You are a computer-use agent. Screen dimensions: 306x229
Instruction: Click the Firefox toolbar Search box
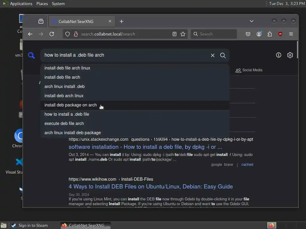pyautogui.click(x=214, y=34)
